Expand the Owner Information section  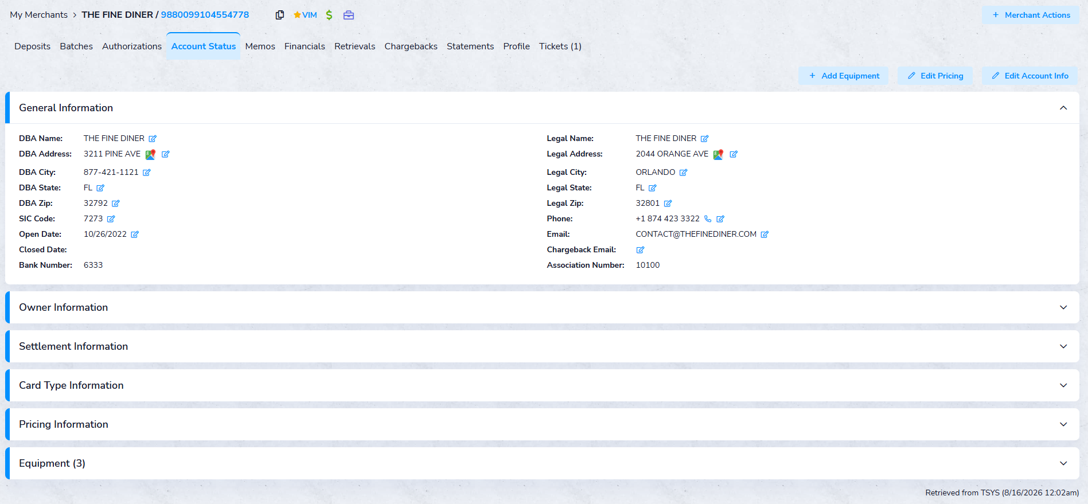(x=1063, y=307)
